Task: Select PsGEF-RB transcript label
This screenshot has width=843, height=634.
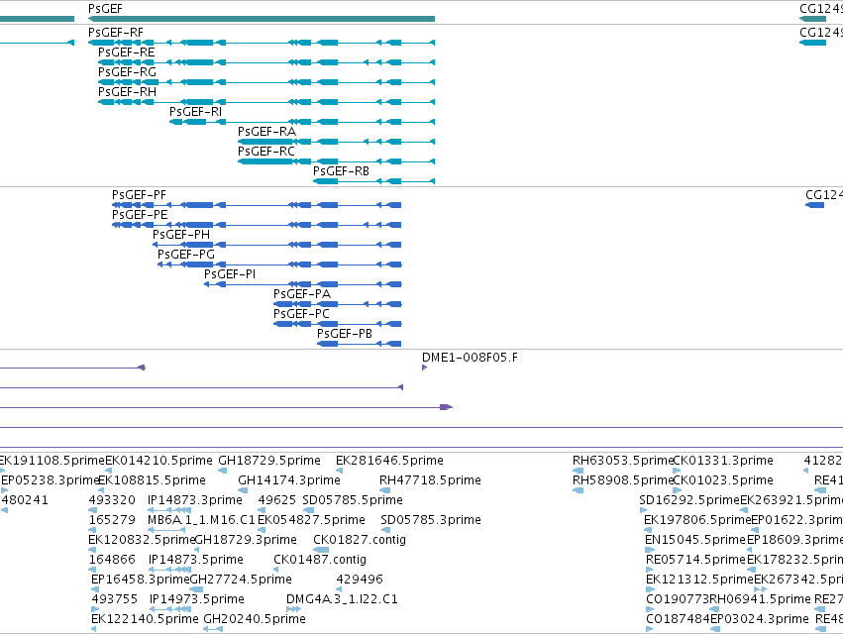Action: pos(341,171)
